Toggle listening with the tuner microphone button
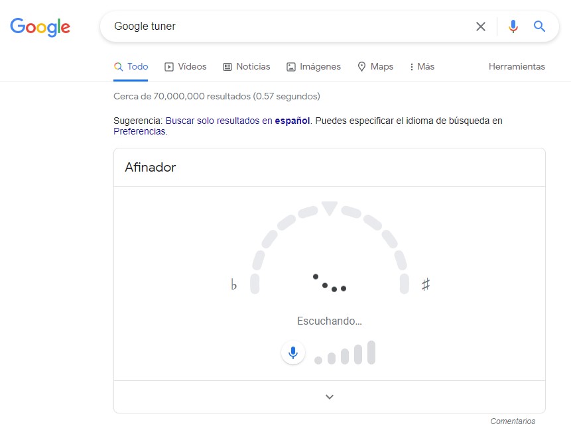Screen dimensions: 571x434 click(293, 352)
